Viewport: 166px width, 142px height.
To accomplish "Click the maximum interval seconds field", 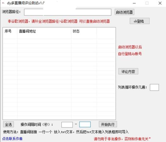I will (x=85, y=124).
